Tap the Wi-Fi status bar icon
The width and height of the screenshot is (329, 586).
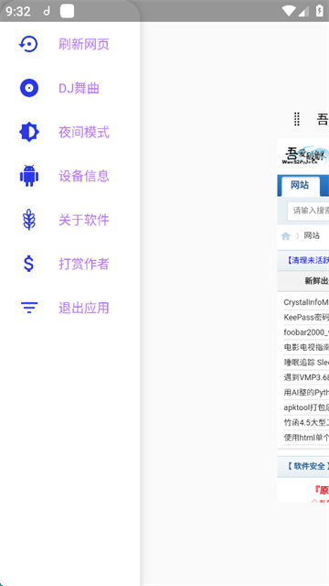click(x=289, y=11)
